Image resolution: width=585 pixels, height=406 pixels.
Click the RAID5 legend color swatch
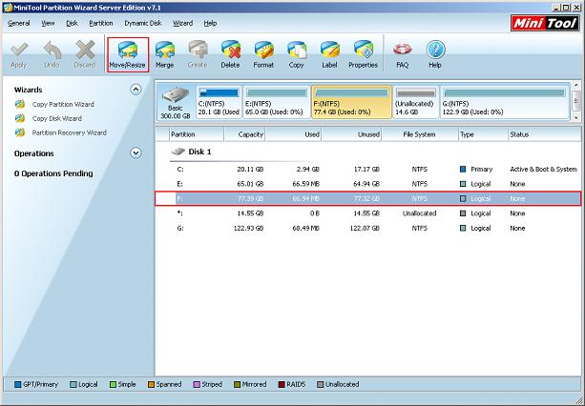282,384
